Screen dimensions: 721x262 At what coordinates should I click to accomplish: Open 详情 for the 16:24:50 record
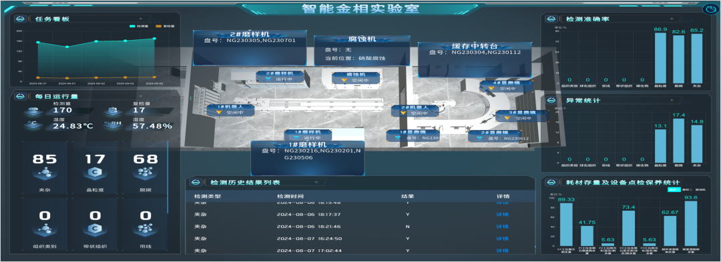tap(502, 239)
